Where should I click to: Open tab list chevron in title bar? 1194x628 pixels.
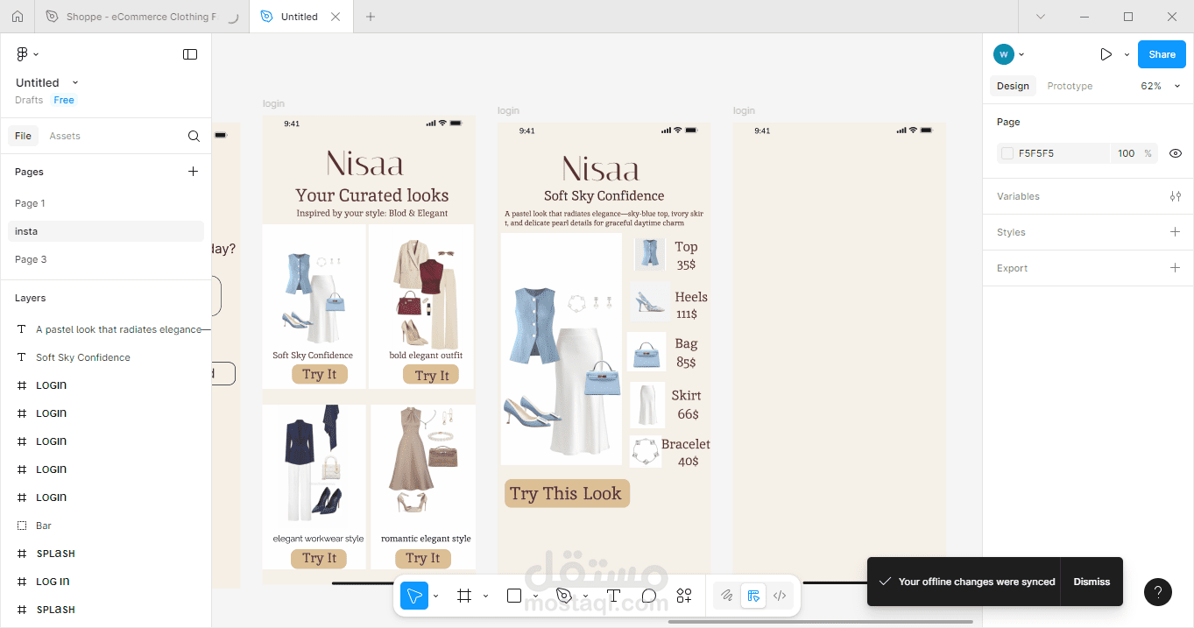(1041, 17)
